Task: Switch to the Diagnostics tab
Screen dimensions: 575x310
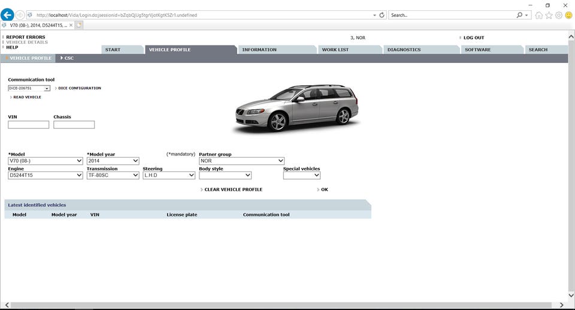Action: click(x=404, y=50)
